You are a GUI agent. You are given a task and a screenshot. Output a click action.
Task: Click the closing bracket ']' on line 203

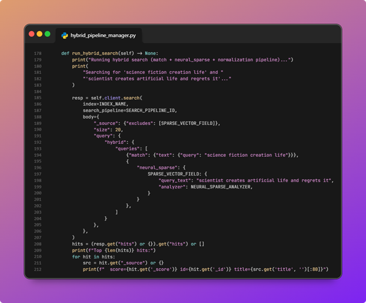tap(116, 212)
